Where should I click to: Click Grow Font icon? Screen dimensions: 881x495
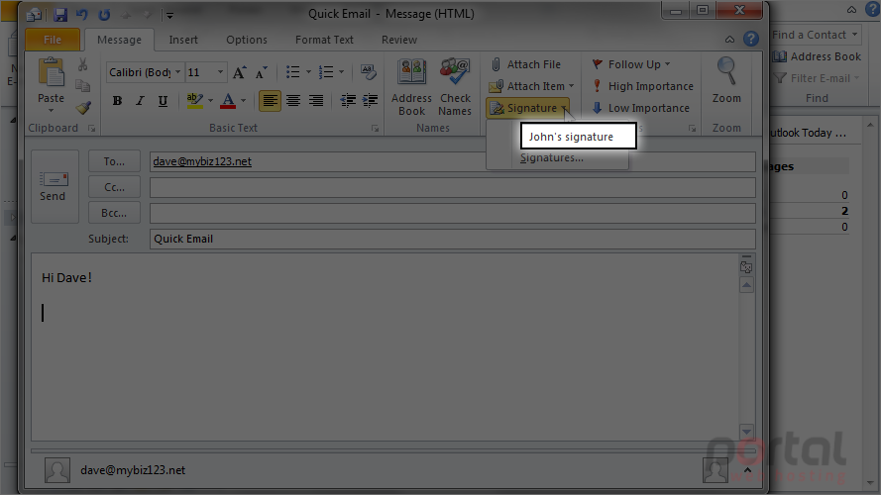click(240, 72)
